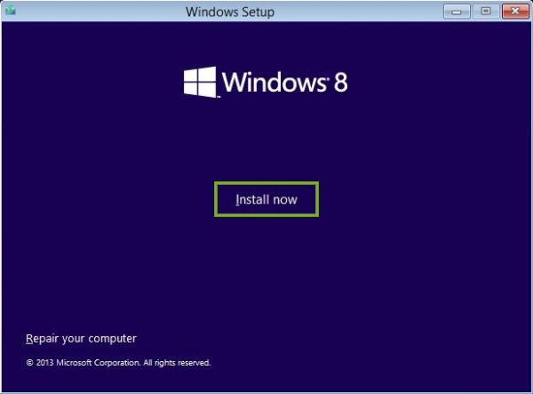Click the 2013 Microsoft Corporation copyright text
Screen dimensions: 533x394
[x=118, y=363]
